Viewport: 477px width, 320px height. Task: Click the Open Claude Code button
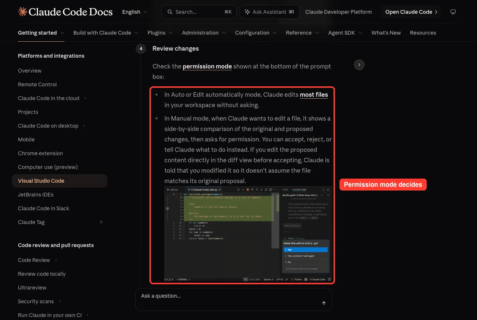(411, 12)
